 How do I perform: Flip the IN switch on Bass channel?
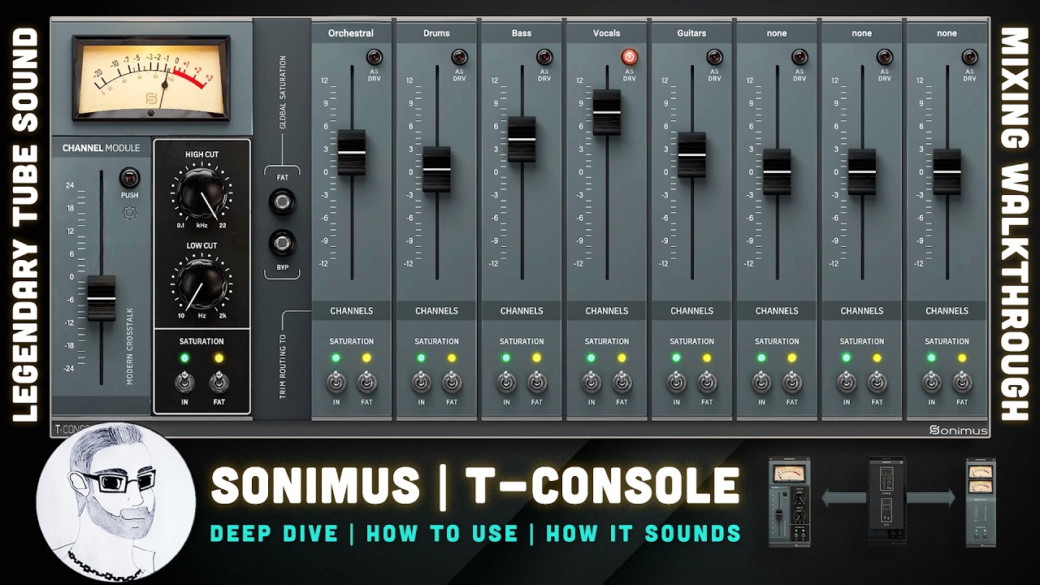(506, 381)
